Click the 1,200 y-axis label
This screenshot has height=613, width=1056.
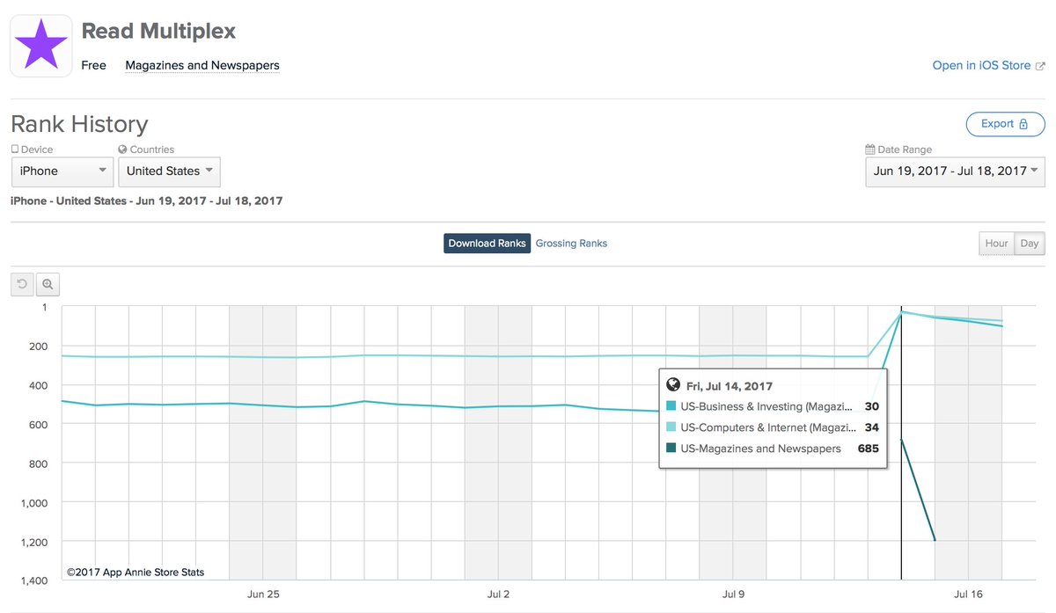coord(35,542)
